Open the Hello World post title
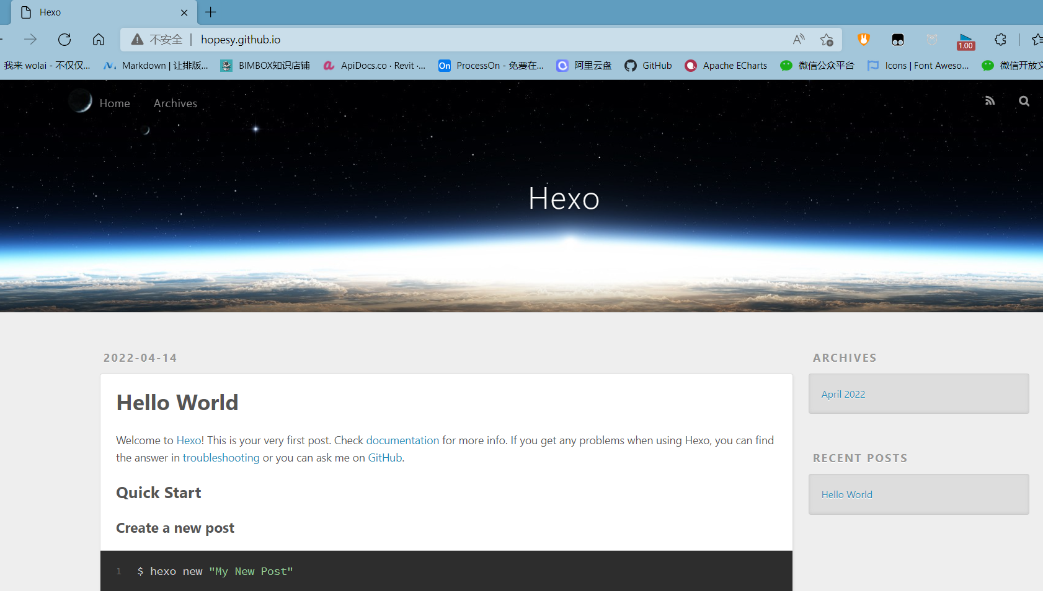This screenshot has width=1043, height=591. coord(177,403)
